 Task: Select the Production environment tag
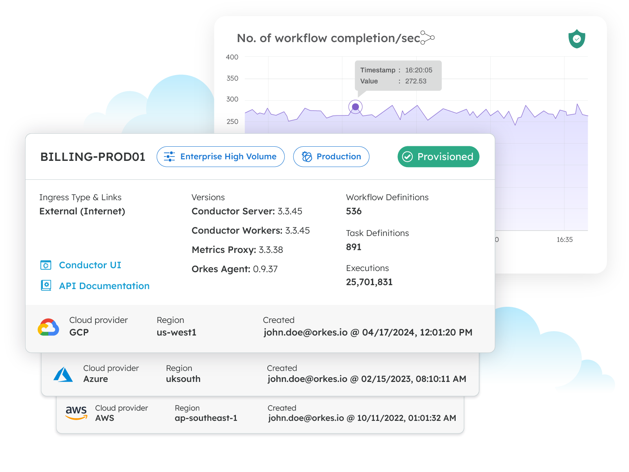click(x=331, y=157)
